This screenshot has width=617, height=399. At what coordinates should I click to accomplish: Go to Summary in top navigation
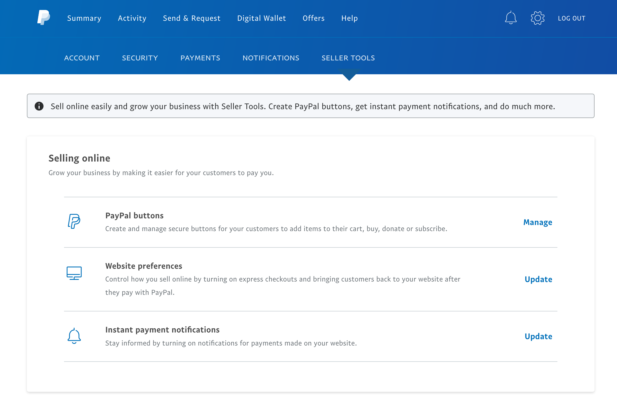coord(84,18)
